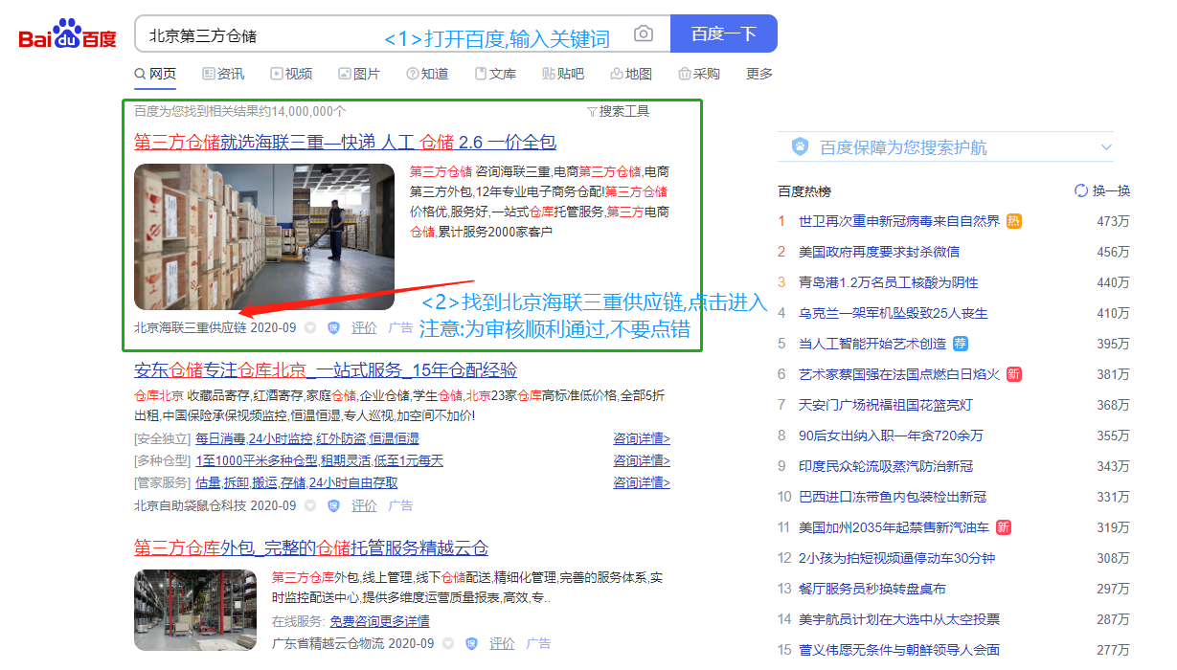This screenshot has width=1177, height=670.
Task: Open hot item 印度民众轮流吸蒸汽防治新冠
Action: click(x=886, y=466)
